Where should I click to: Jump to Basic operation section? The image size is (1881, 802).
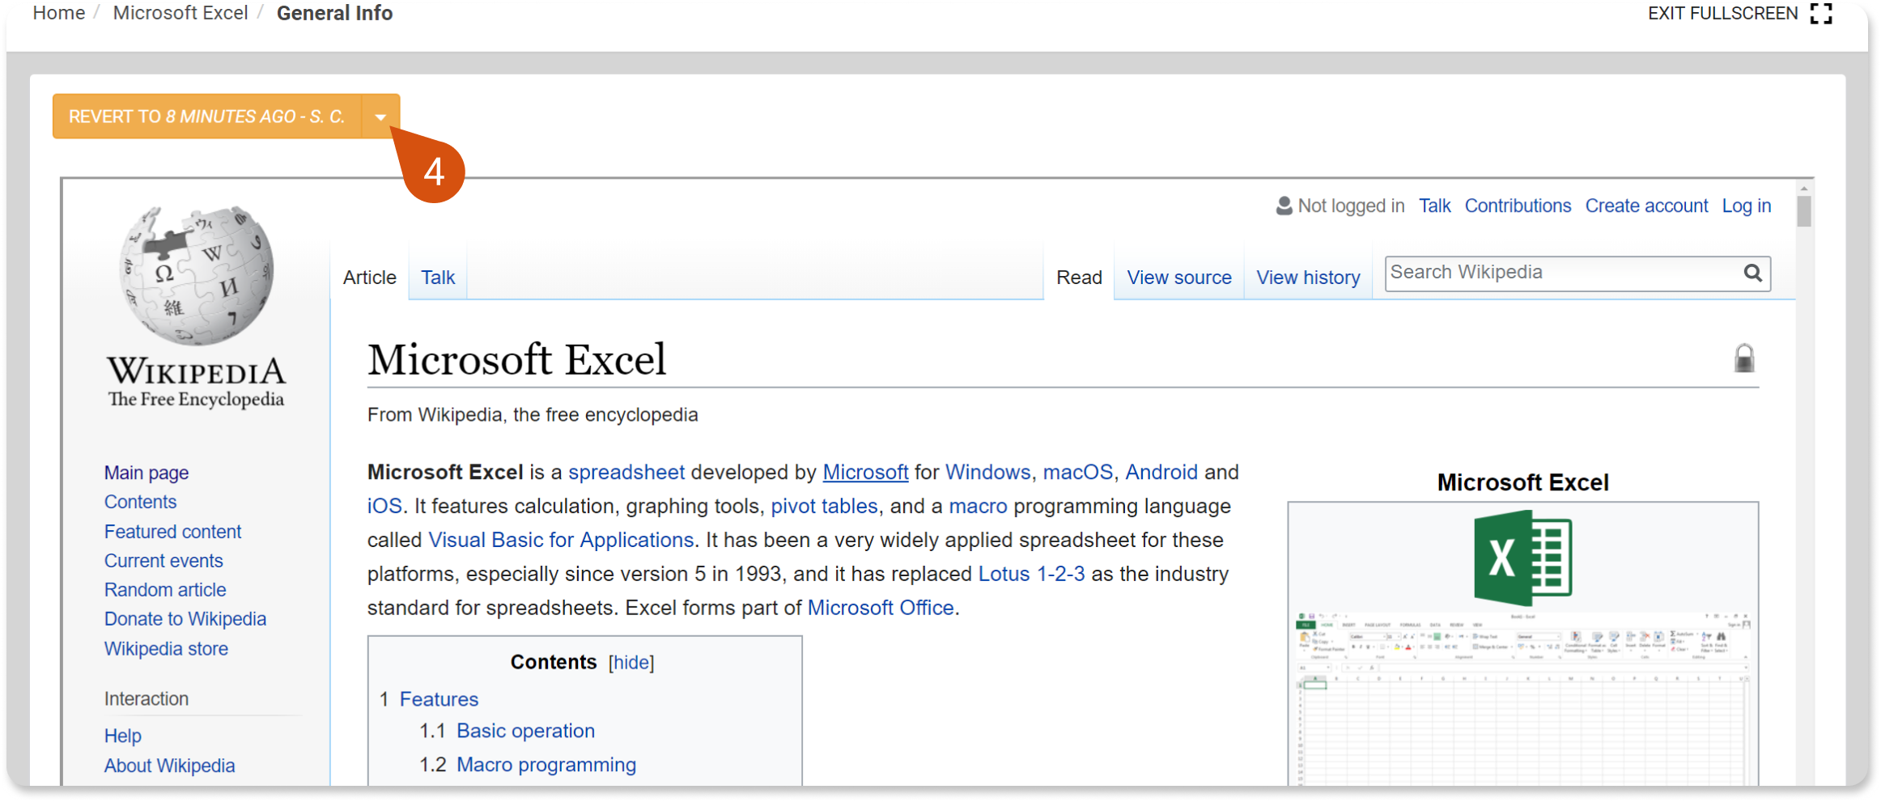pyautogui.click(x=525, y=732)
